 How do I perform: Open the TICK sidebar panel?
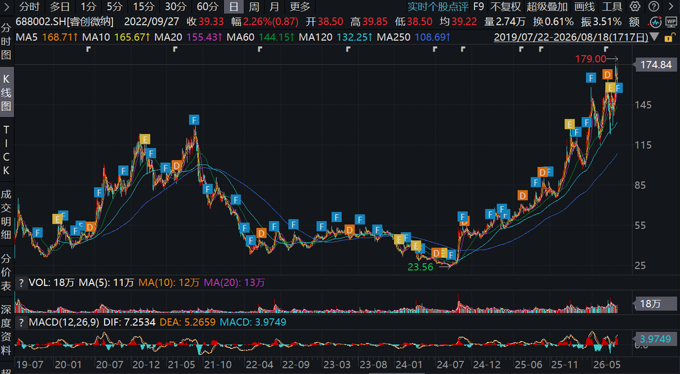pyautogui.click(x=6, y=150)
